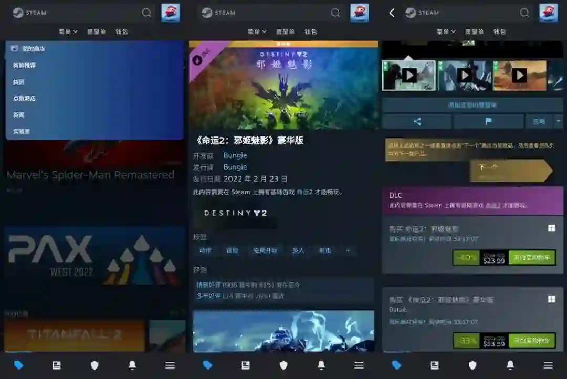Screen dimensions: 567x379
Task: Open the dropdown arrow beside 忽略 button
Action: point(558,121)
